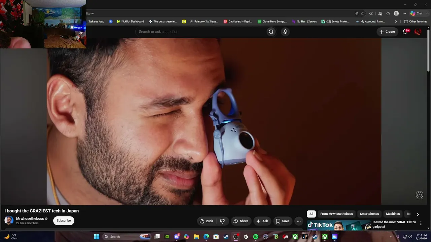Screen dimensions: 431x242
Task: Dislike the video
Action: 222,221
